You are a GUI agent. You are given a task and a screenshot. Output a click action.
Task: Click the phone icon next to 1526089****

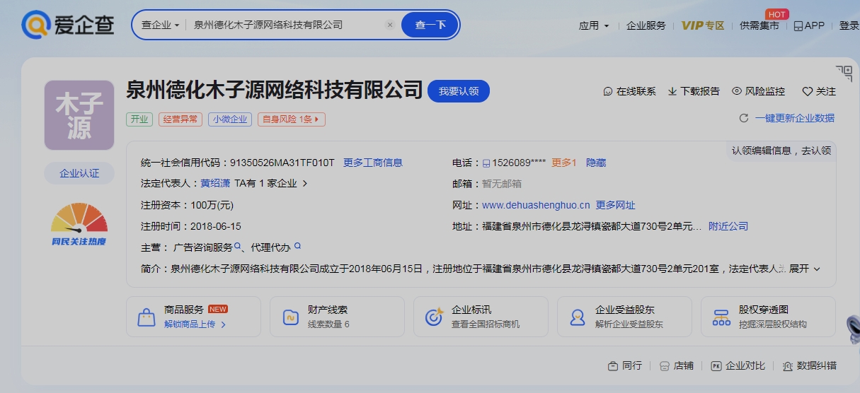coord(486,163)
